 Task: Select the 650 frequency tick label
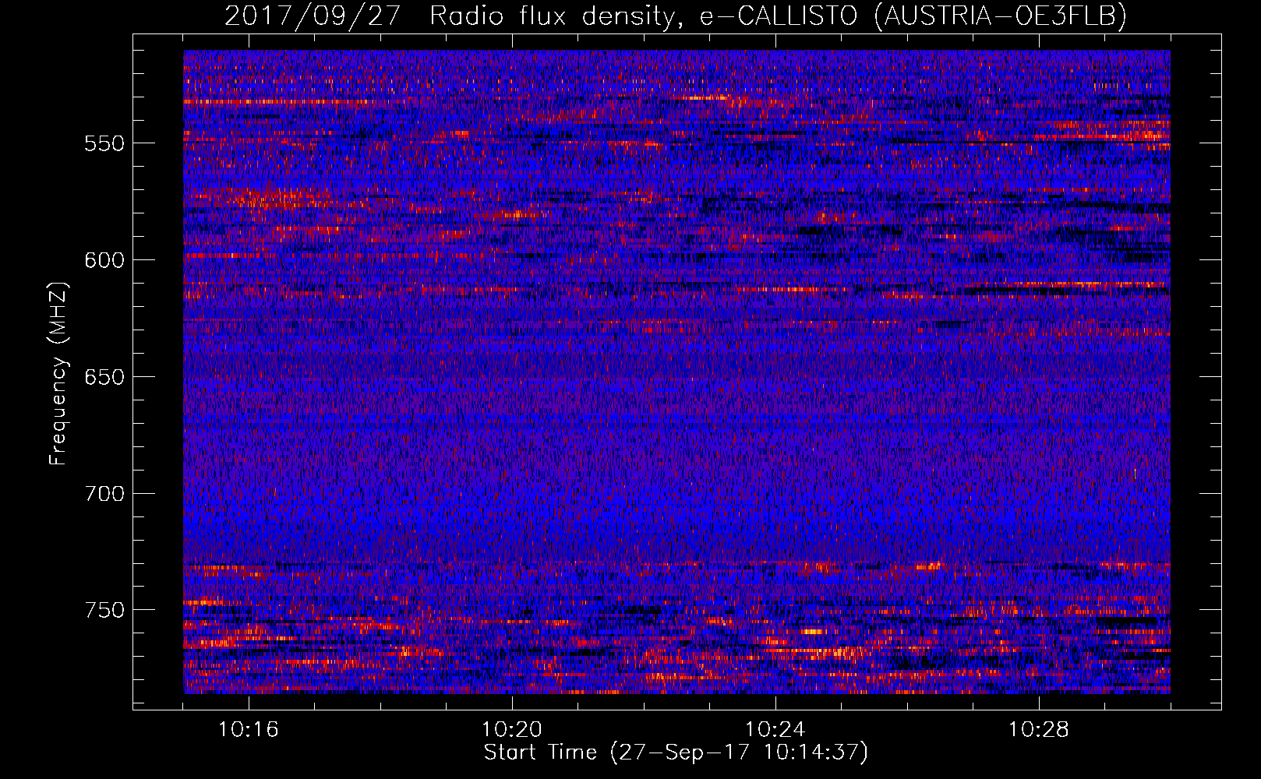point(104,377)
